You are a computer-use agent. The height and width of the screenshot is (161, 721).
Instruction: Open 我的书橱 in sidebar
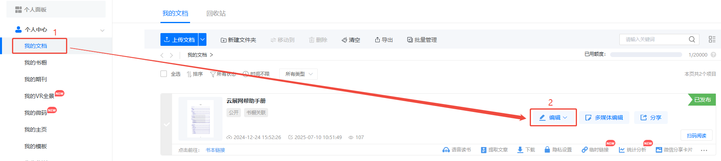click(36, 63)
